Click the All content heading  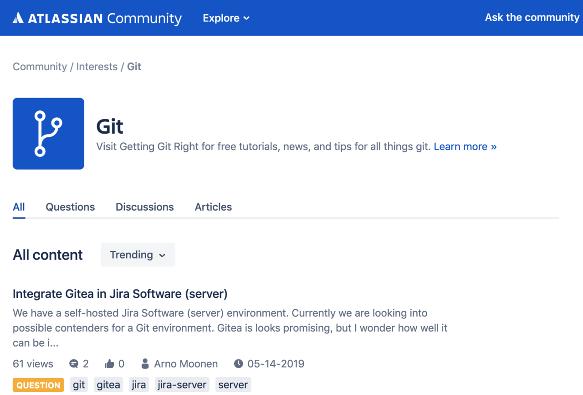48,255
